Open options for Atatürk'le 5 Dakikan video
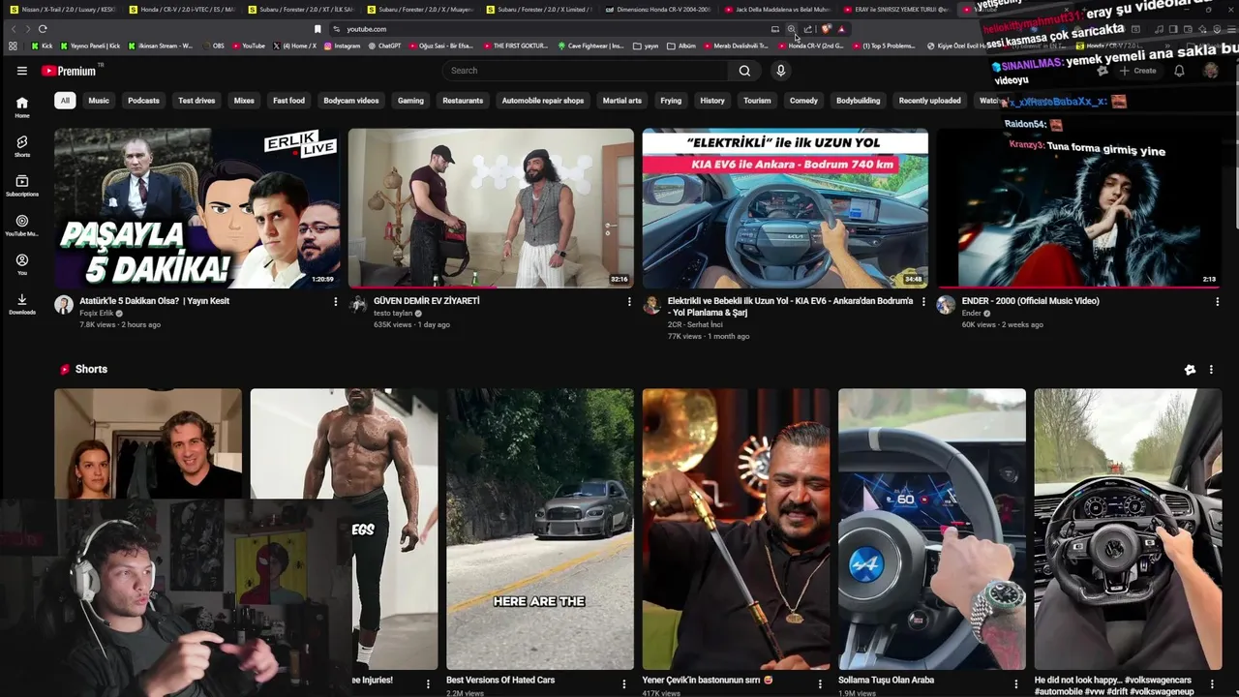 coord(336,302)
